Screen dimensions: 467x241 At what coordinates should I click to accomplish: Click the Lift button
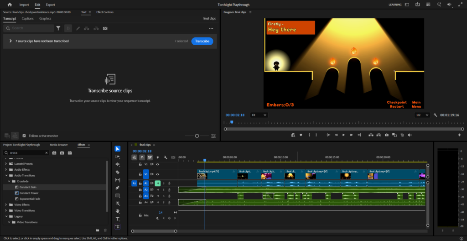tap(371, 135)
